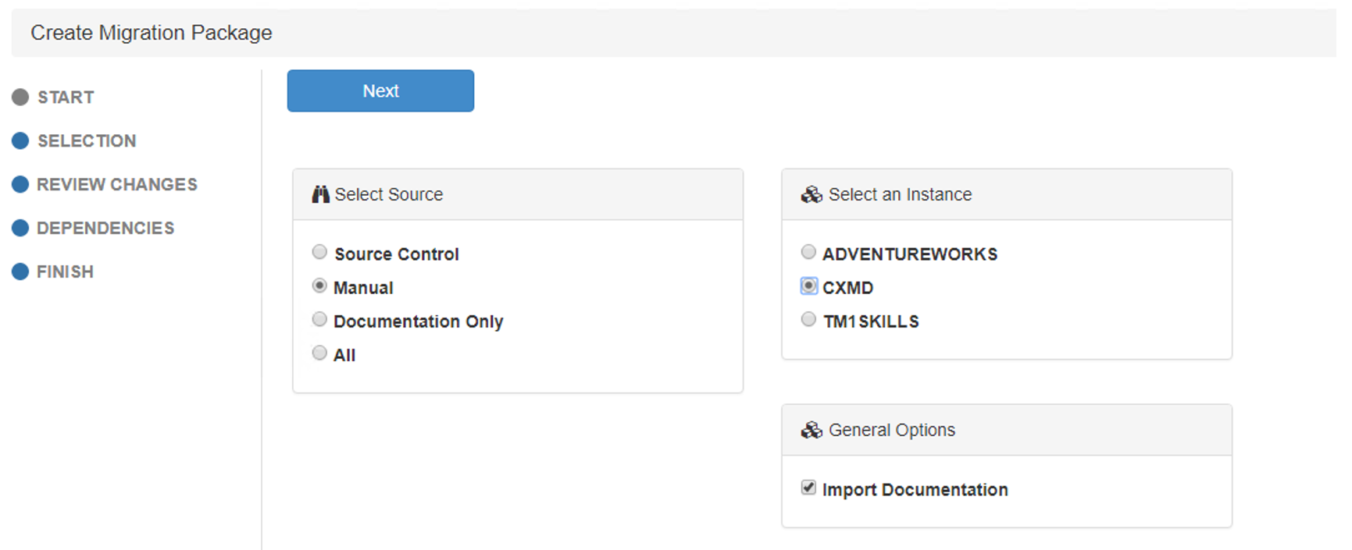The image size is (1352, 550).
Task: Select Documentation Only as the source
Action: pyautogui.click(x=319, y=319)
